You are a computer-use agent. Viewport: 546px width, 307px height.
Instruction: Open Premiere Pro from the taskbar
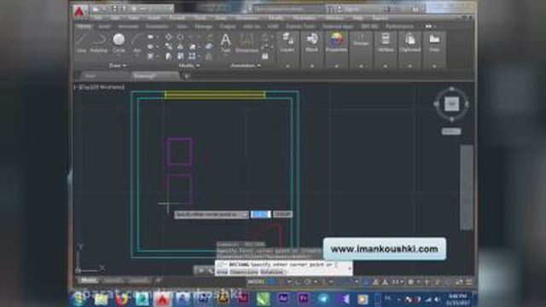coord(304,298)
